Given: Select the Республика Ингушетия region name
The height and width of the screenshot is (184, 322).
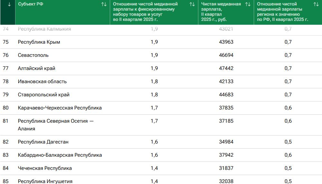Looking at the screenshot, I should coord(45,181).
